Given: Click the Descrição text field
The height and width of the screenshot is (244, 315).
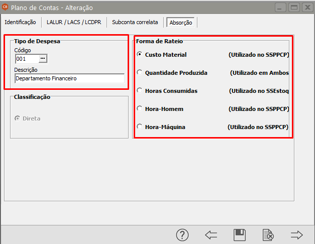Looking at the screenshot, I should 69,78.
